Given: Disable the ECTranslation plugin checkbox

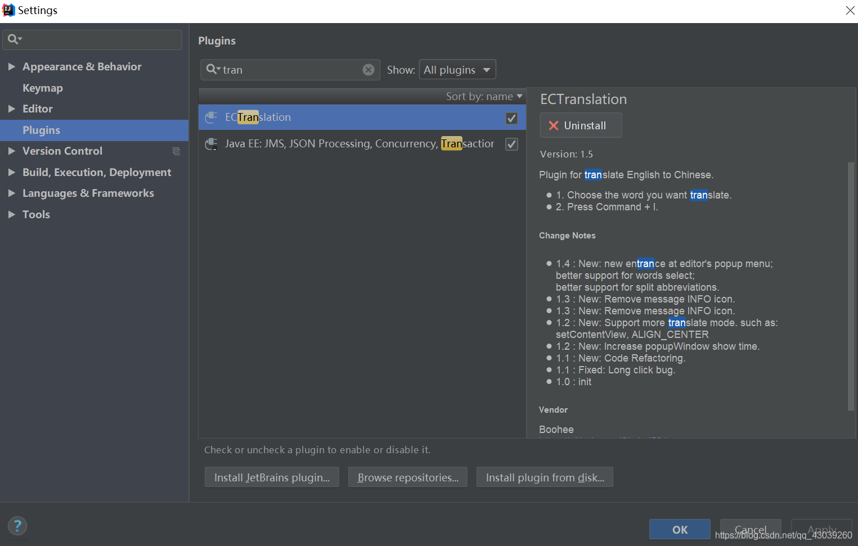Looking at the screenshot, I should pyautogui.click(x=511, y=118).
